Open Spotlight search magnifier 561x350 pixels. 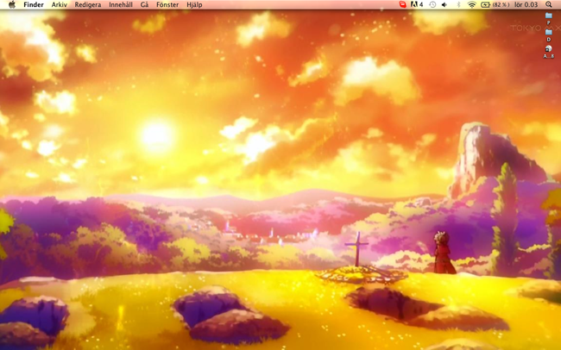[548, 4]
